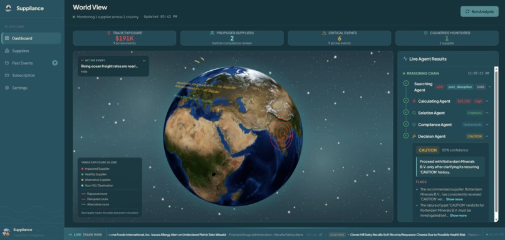Click the CUSTOMS tag in the trade wire
The width and height of the screenshot is (505, 240).
click(337, 235)
